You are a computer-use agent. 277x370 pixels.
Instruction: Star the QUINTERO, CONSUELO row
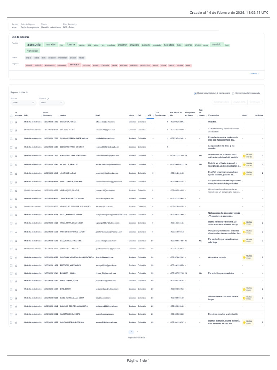(x=16, y=249)
